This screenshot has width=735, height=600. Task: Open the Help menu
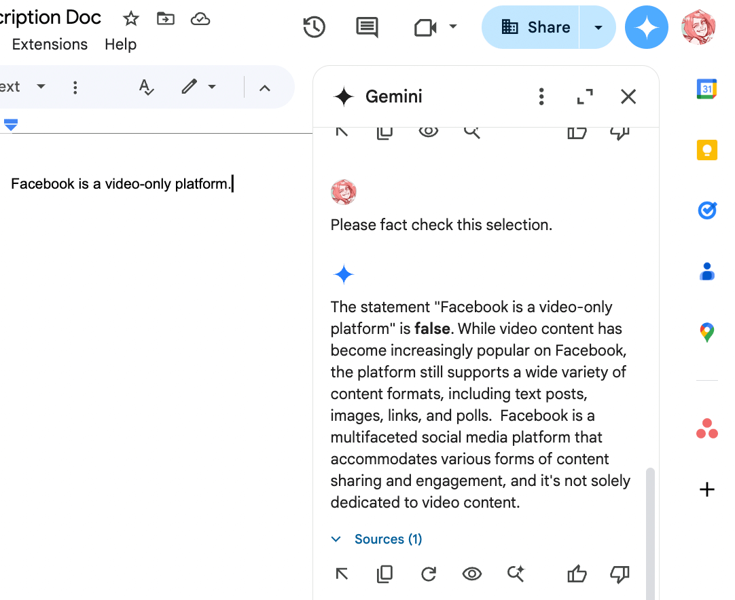(120, 45)
